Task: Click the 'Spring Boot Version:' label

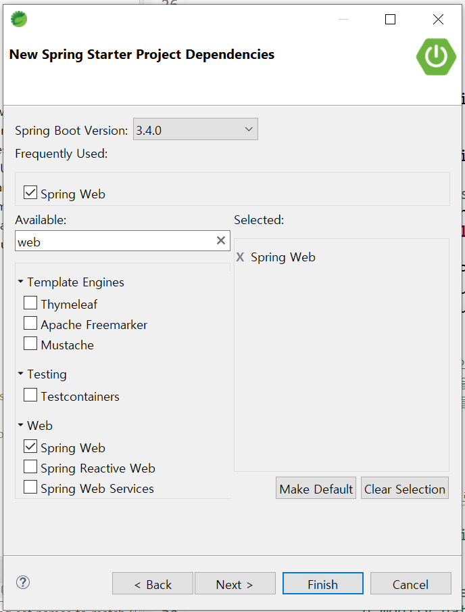Action: [72, 131]
